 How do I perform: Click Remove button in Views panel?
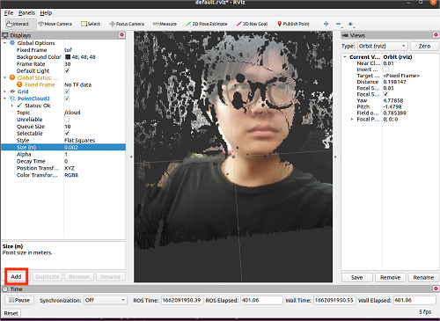pyautogui.click(x=390, y=277)
